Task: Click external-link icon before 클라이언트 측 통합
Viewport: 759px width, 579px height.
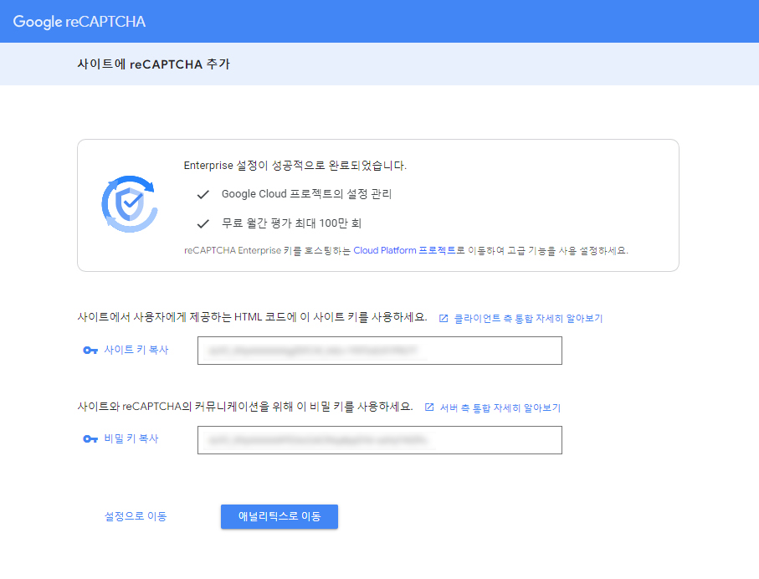Action: click(444, 319)
